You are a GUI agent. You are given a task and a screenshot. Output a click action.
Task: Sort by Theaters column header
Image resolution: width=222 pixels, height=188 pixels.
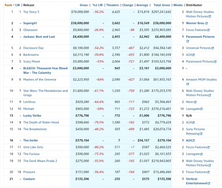[x=114, y=5]
